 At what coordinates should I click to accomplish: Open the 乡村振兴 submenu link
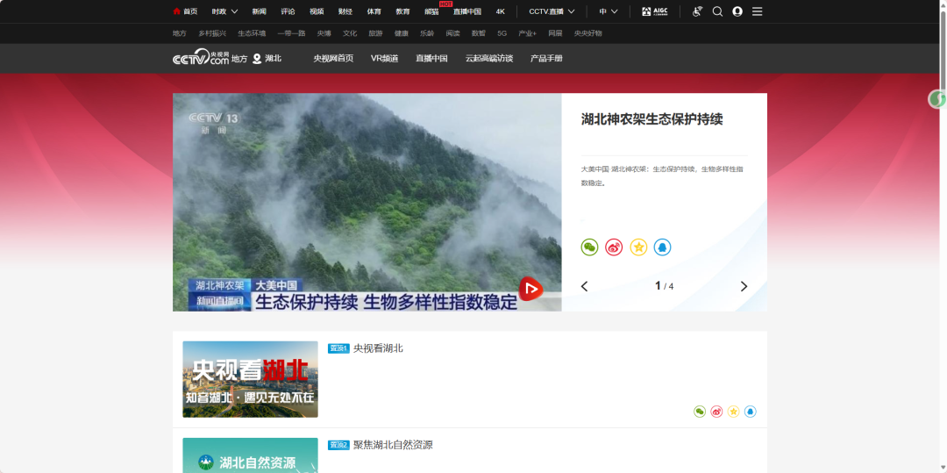pos(212,33)
